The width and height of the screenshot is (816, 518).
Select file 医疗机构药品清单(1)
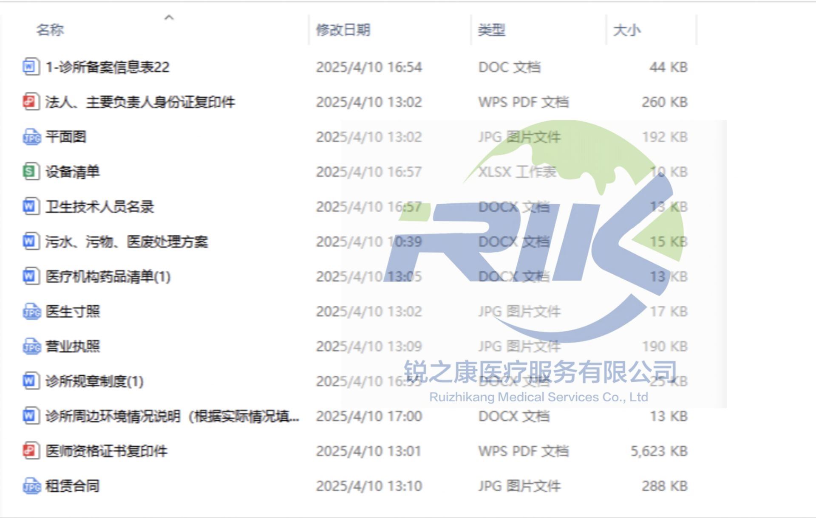pos(108,276)
